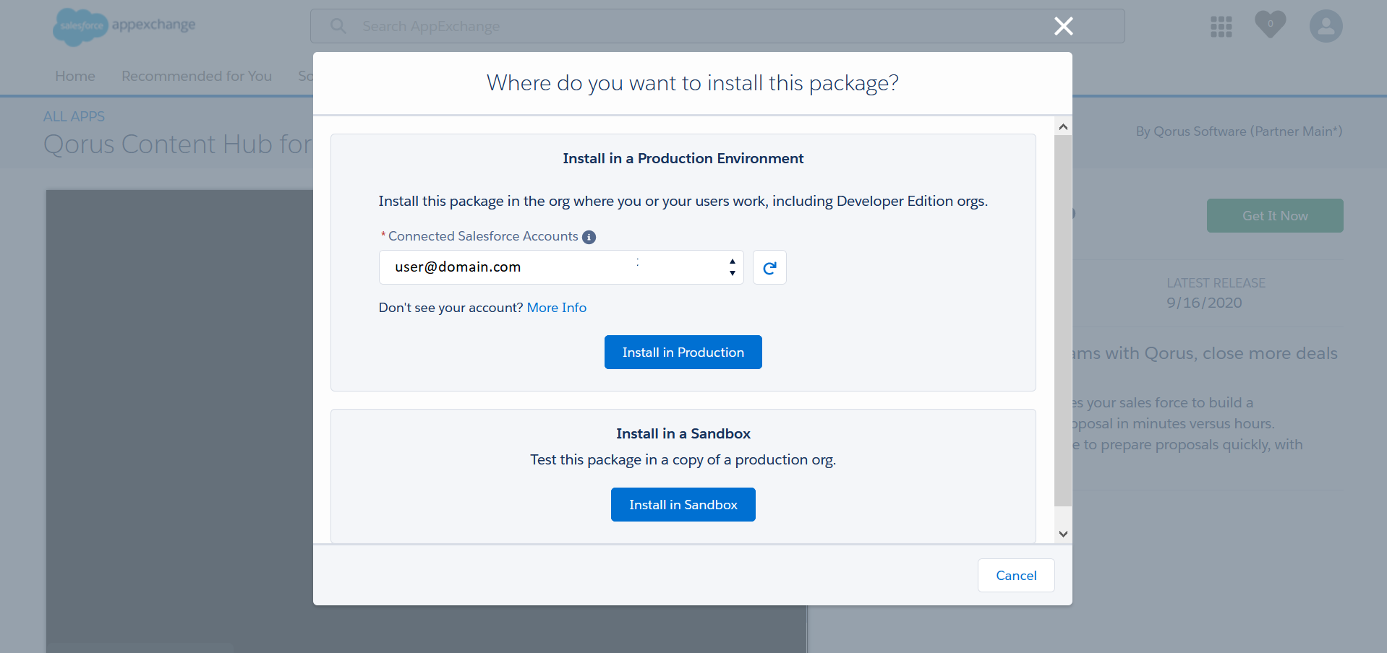
Task: Click the account selector up-down arrows
Action: pyautogui.click(x=732, y=267)
